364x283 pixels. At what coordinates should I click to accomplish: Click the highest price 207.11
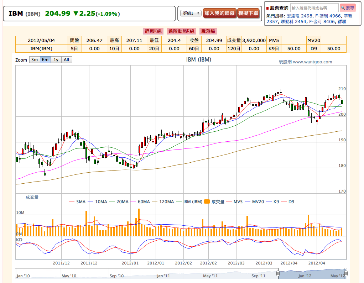(x=134, y=40)
